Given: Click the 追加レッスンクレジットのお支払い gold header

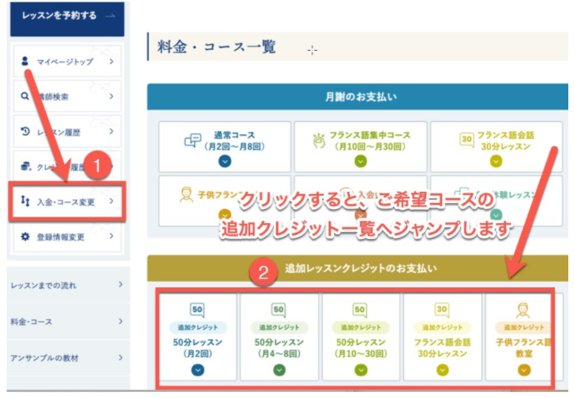Looking at the screenshot, I should [x=360, y=269].
